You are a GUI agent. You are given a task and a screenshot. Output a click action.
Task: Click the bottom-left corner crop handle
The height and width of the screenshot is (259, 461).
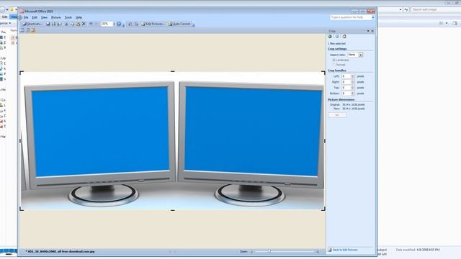22,209
